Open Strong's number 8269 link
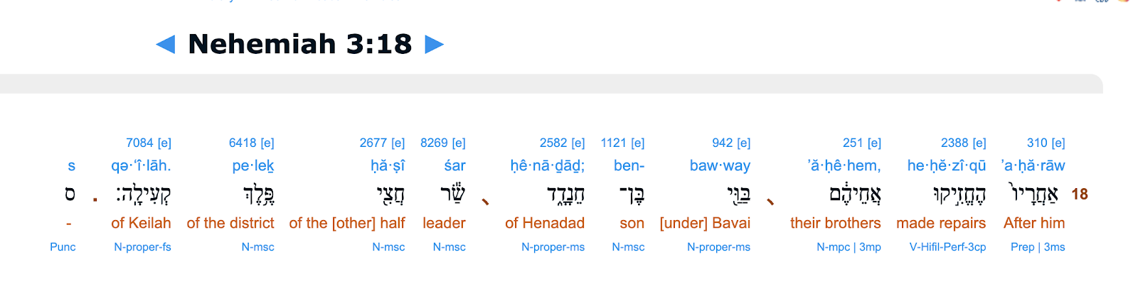1138x296 pixels. coord(433,143)
